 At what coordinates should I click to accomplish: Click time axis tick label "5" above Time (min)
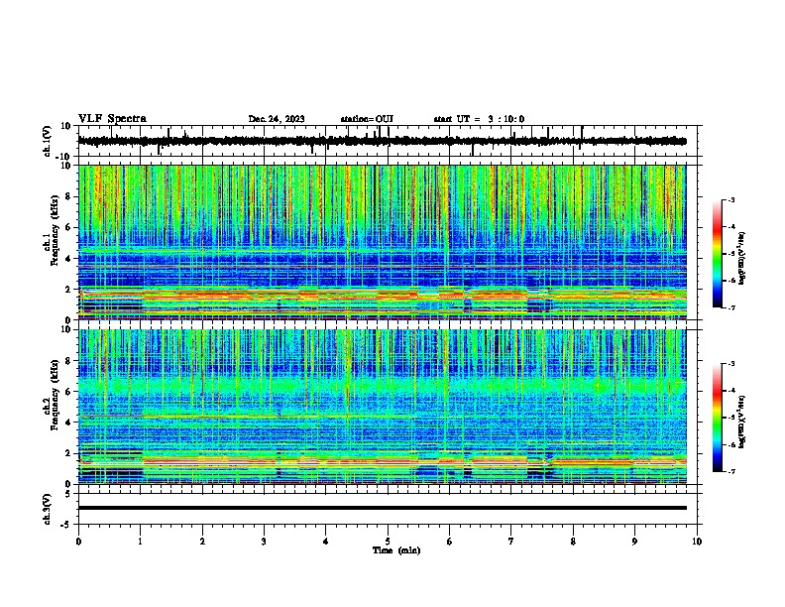tap(388, 542)
